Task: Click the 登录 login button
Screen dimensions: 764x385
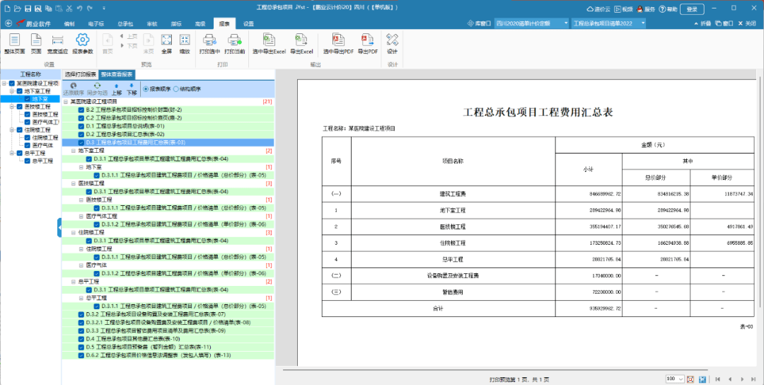Action: point(692,9)
